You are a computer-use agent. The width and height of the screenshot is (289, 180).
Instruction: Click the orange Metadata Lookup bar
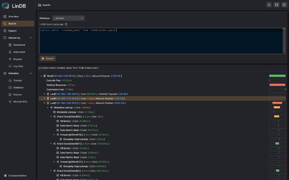[277, 107]
